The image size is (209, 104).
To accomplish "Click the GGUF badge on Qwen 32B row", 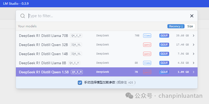I will point(164,45).
